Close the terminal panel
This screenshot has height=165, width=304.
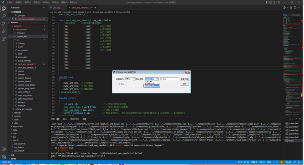coord(299,119)
